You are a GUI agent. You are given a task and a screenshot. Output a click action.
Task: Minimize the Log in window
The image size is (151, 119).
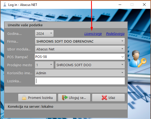tap(120, 5)
